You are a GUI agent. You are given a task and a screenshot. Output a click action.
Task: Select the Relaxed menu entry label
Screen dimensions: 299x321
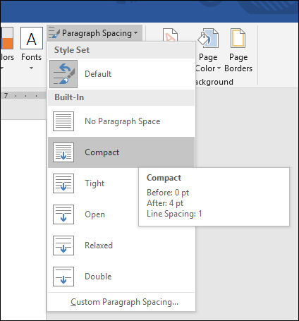point(99,246)
